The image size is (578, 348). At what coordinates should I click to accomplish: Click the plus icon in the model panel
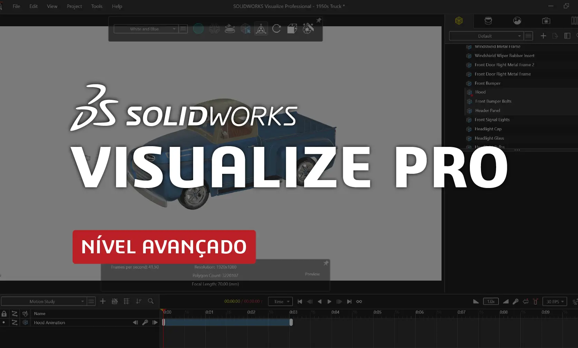click(x=543, y=36)
